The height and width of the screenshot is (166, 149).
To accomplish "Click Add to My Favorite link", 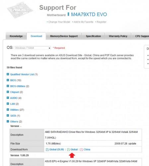I will [83, 22].
